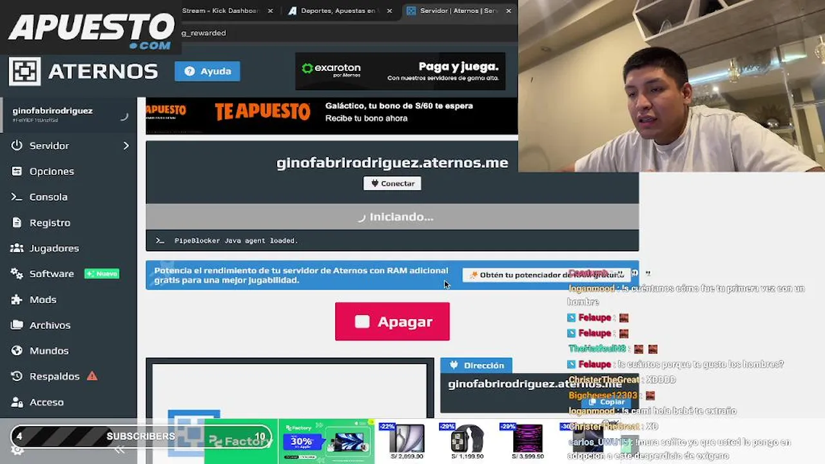Click the subscribers goal progress bar
The width and height of the screenshot is (825, 464).
click(x=141, y=437)
